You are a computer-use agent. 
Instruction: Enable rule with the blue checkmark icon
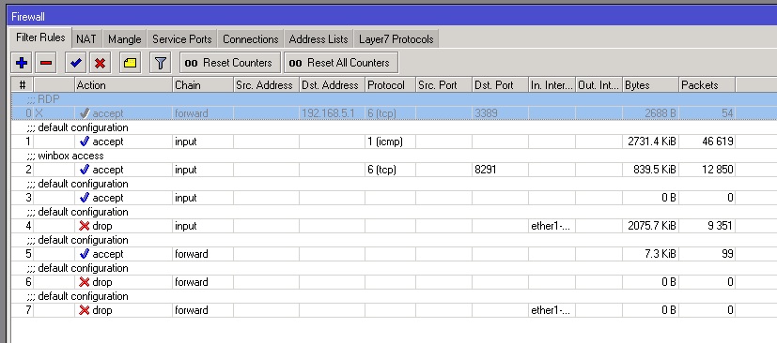tap(76, 63)
